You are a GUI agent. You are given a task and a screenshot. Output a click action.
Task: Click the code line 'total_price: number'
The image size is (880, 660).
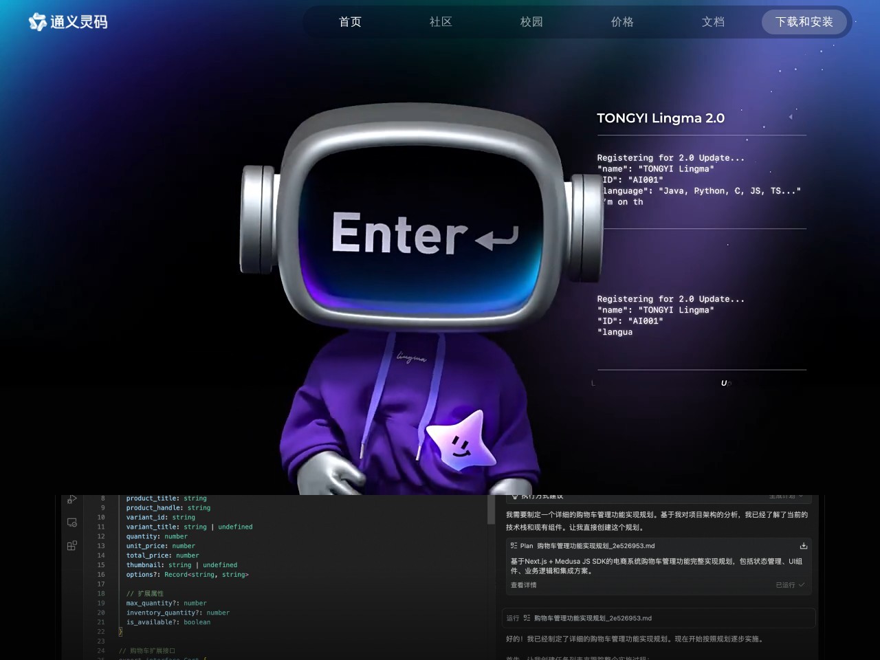tap(163, 555)
